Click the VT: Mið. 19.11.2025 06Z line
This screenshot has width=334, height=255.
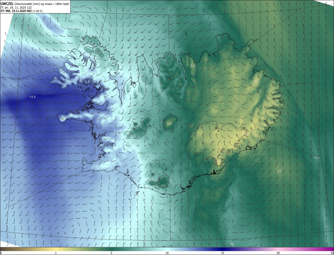(x=21, y=11)
